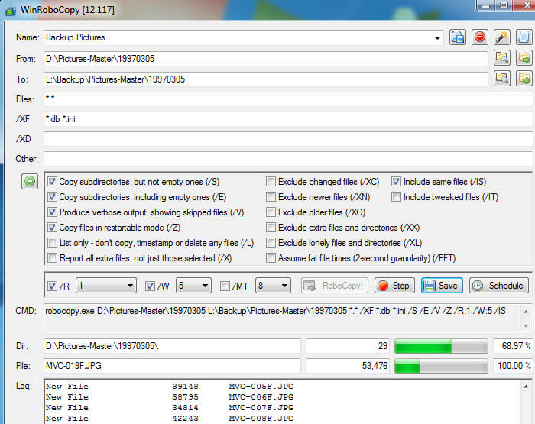The width and height of the screenshot is (535, 424).
Task: Click the disabled RoboCopy! button
Action: pyautogui.click(x=335, y=286)
